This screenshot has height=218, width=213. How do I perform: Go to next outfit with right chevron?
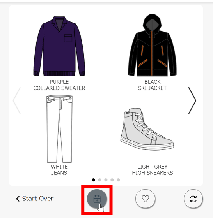click(x=192, y=101)
